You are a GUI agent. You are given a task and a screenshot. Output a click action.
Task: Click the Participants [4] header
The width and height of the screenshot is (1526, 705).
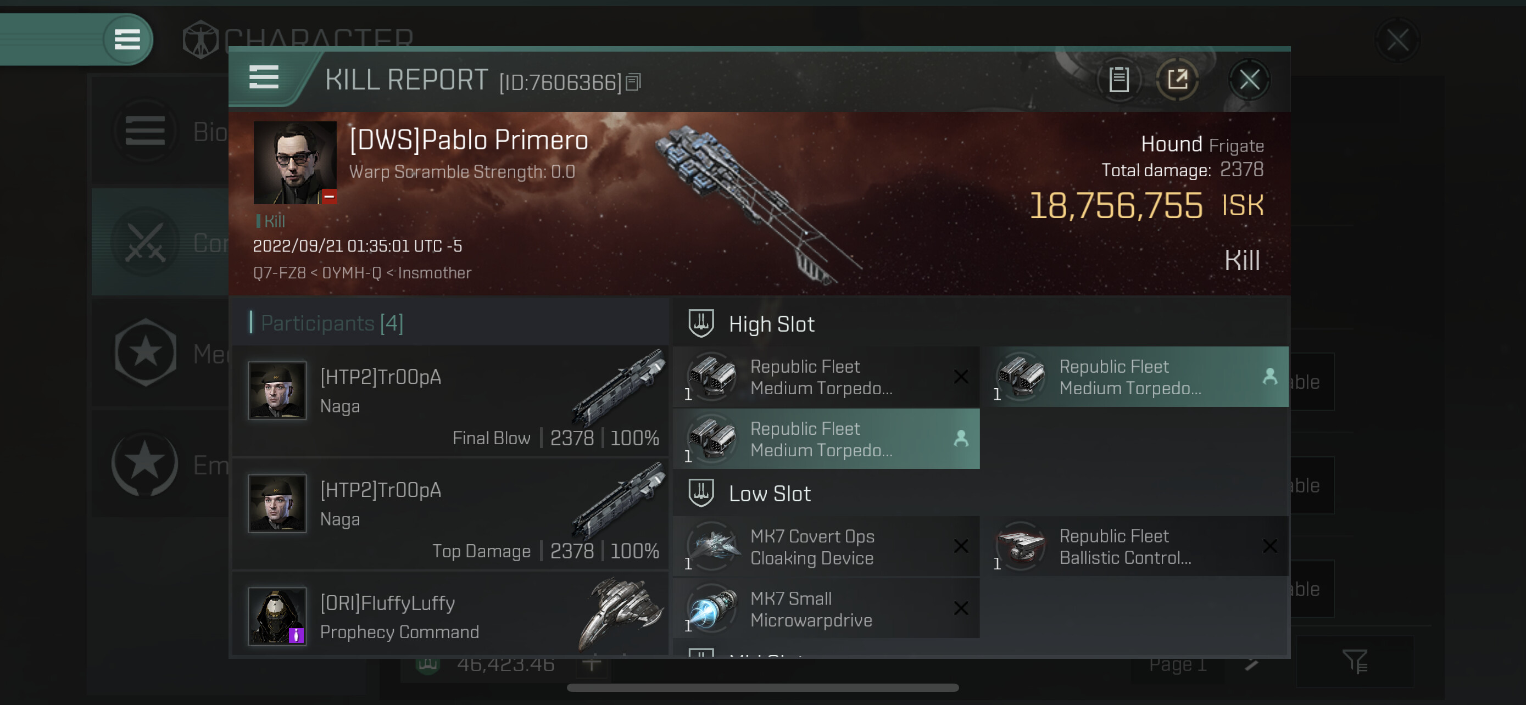click(x=332, y=323)
